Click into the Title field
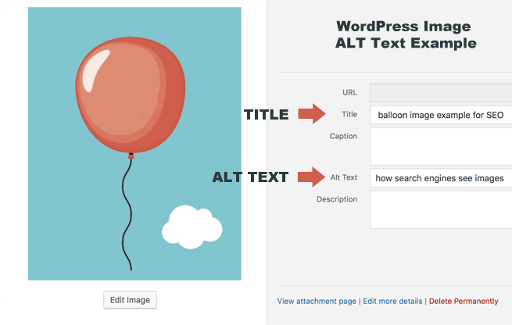This screenshot has width=512, height=325. 441,115
